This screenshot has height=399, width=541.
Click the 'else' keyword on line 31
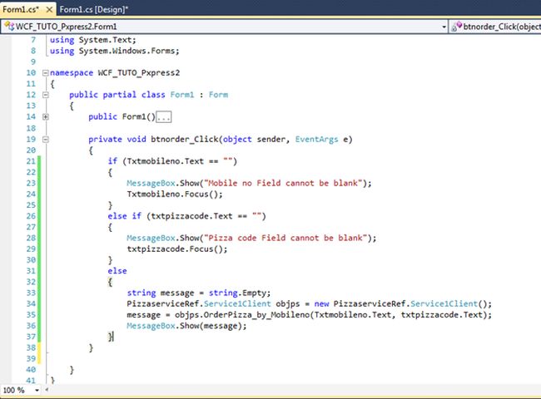pyautogui.click(x=117, y=271)
